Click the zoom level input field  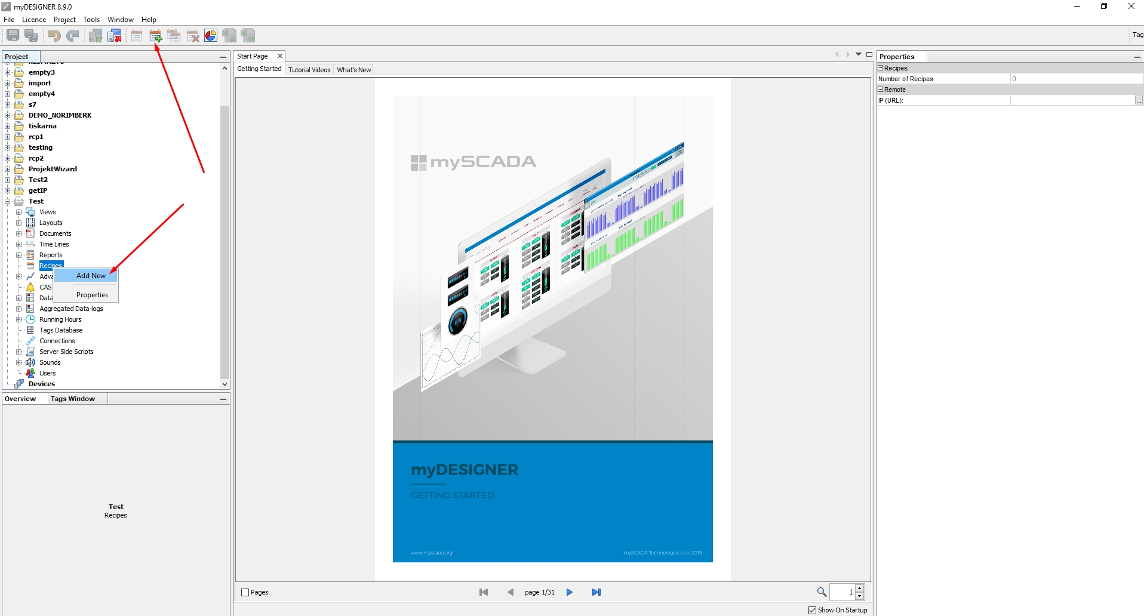[x=842, y=592]
